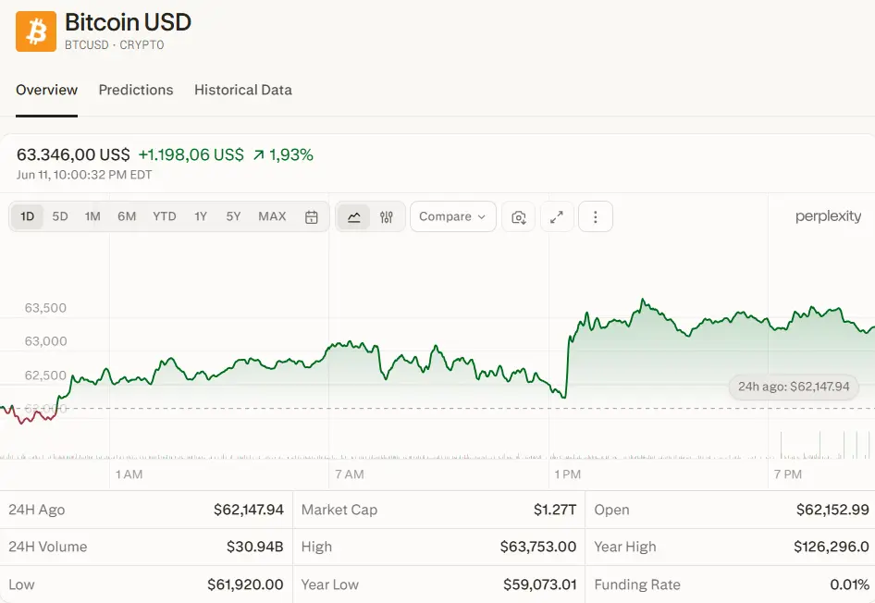
Task: Click the High value $63,753.00
Action: pyautogui.click(x=538, y=547)
